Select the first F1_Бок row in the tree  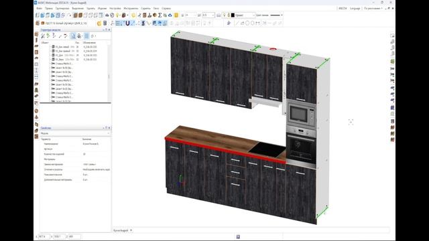coord(74,47)
